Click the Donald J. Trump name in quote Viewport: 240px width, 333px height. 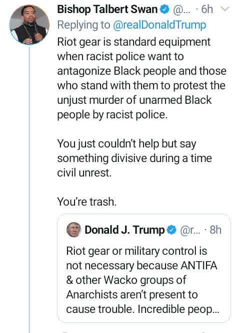tap(124, 230)
